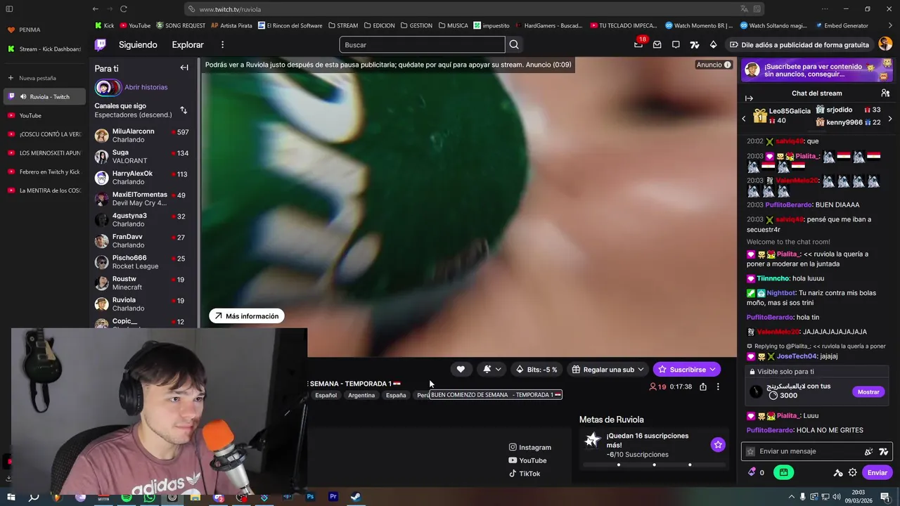The height and width of the screenshot is (506, 900).
Task: Open the Twitch home logo
Action: point(101,44)
